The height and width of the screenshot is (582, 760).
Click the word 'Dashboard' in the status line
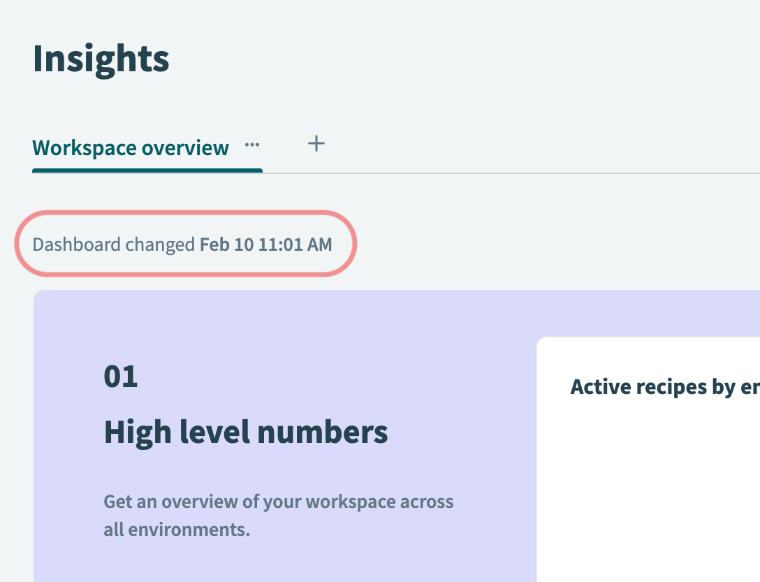point(77,245)
